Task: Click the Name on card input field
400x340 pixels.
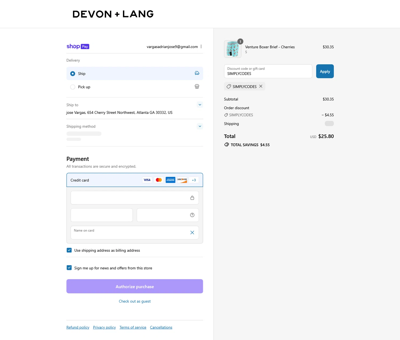Action: [x=135, y=232]
